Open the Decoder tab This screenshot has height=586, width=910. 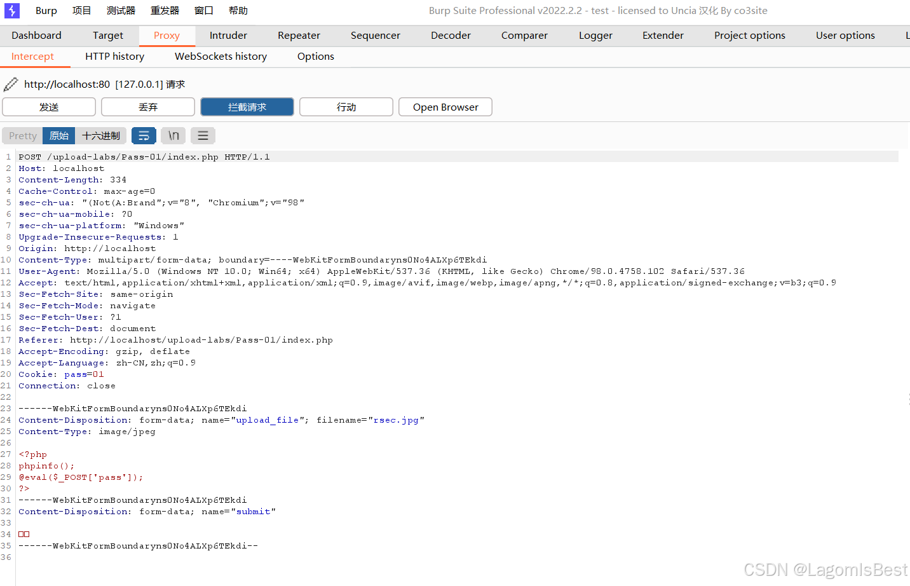[451, 36]
